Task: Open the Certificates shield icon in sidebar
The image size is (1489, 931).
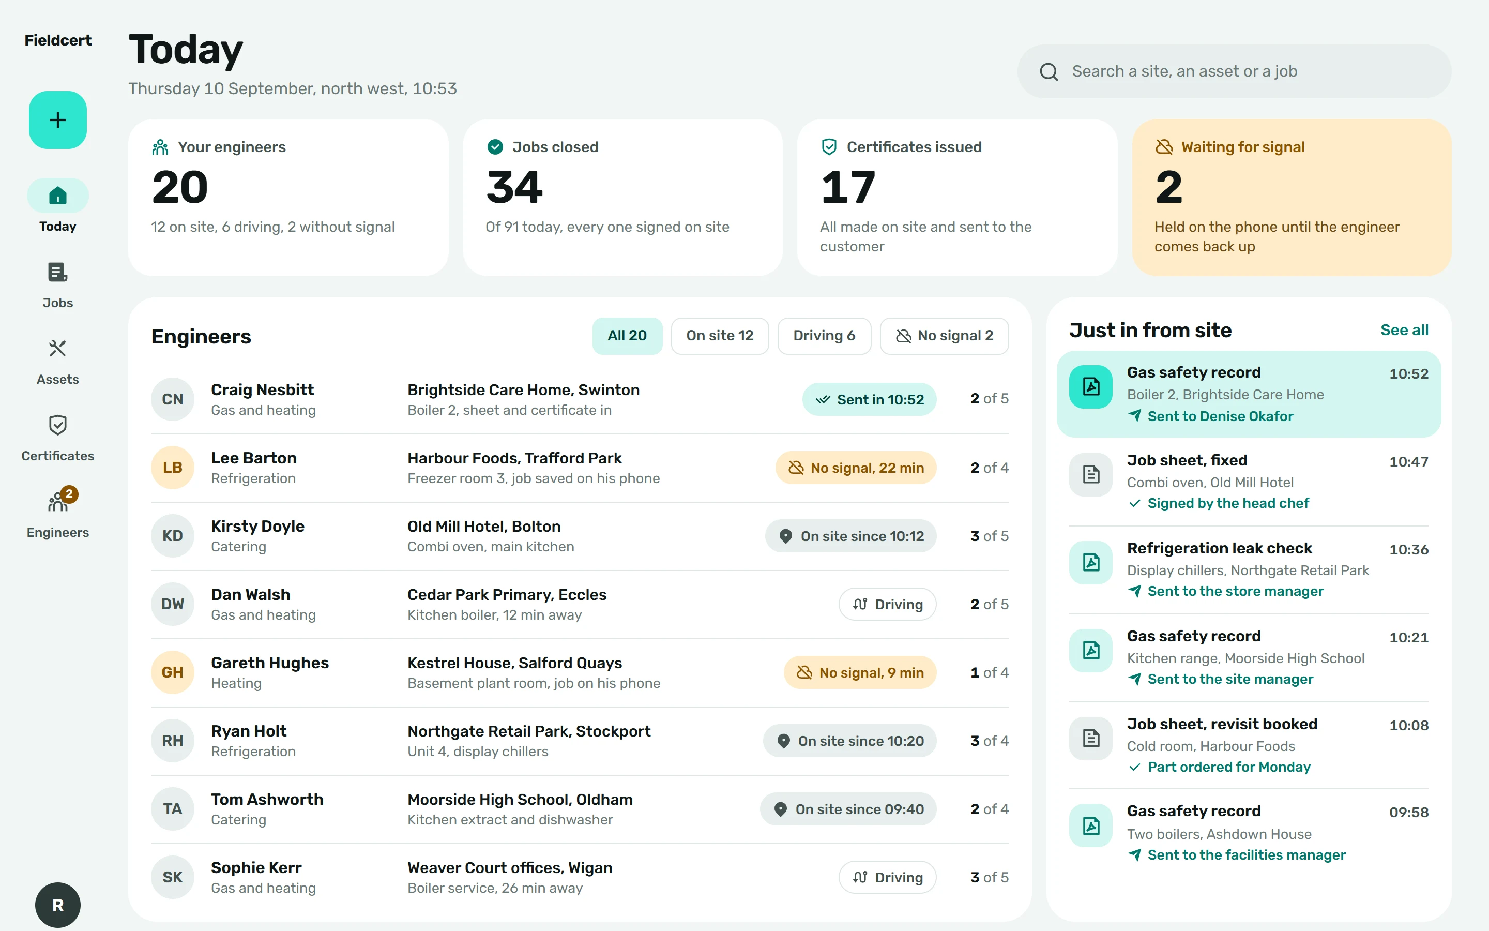Action: click(x=58, y=425)
